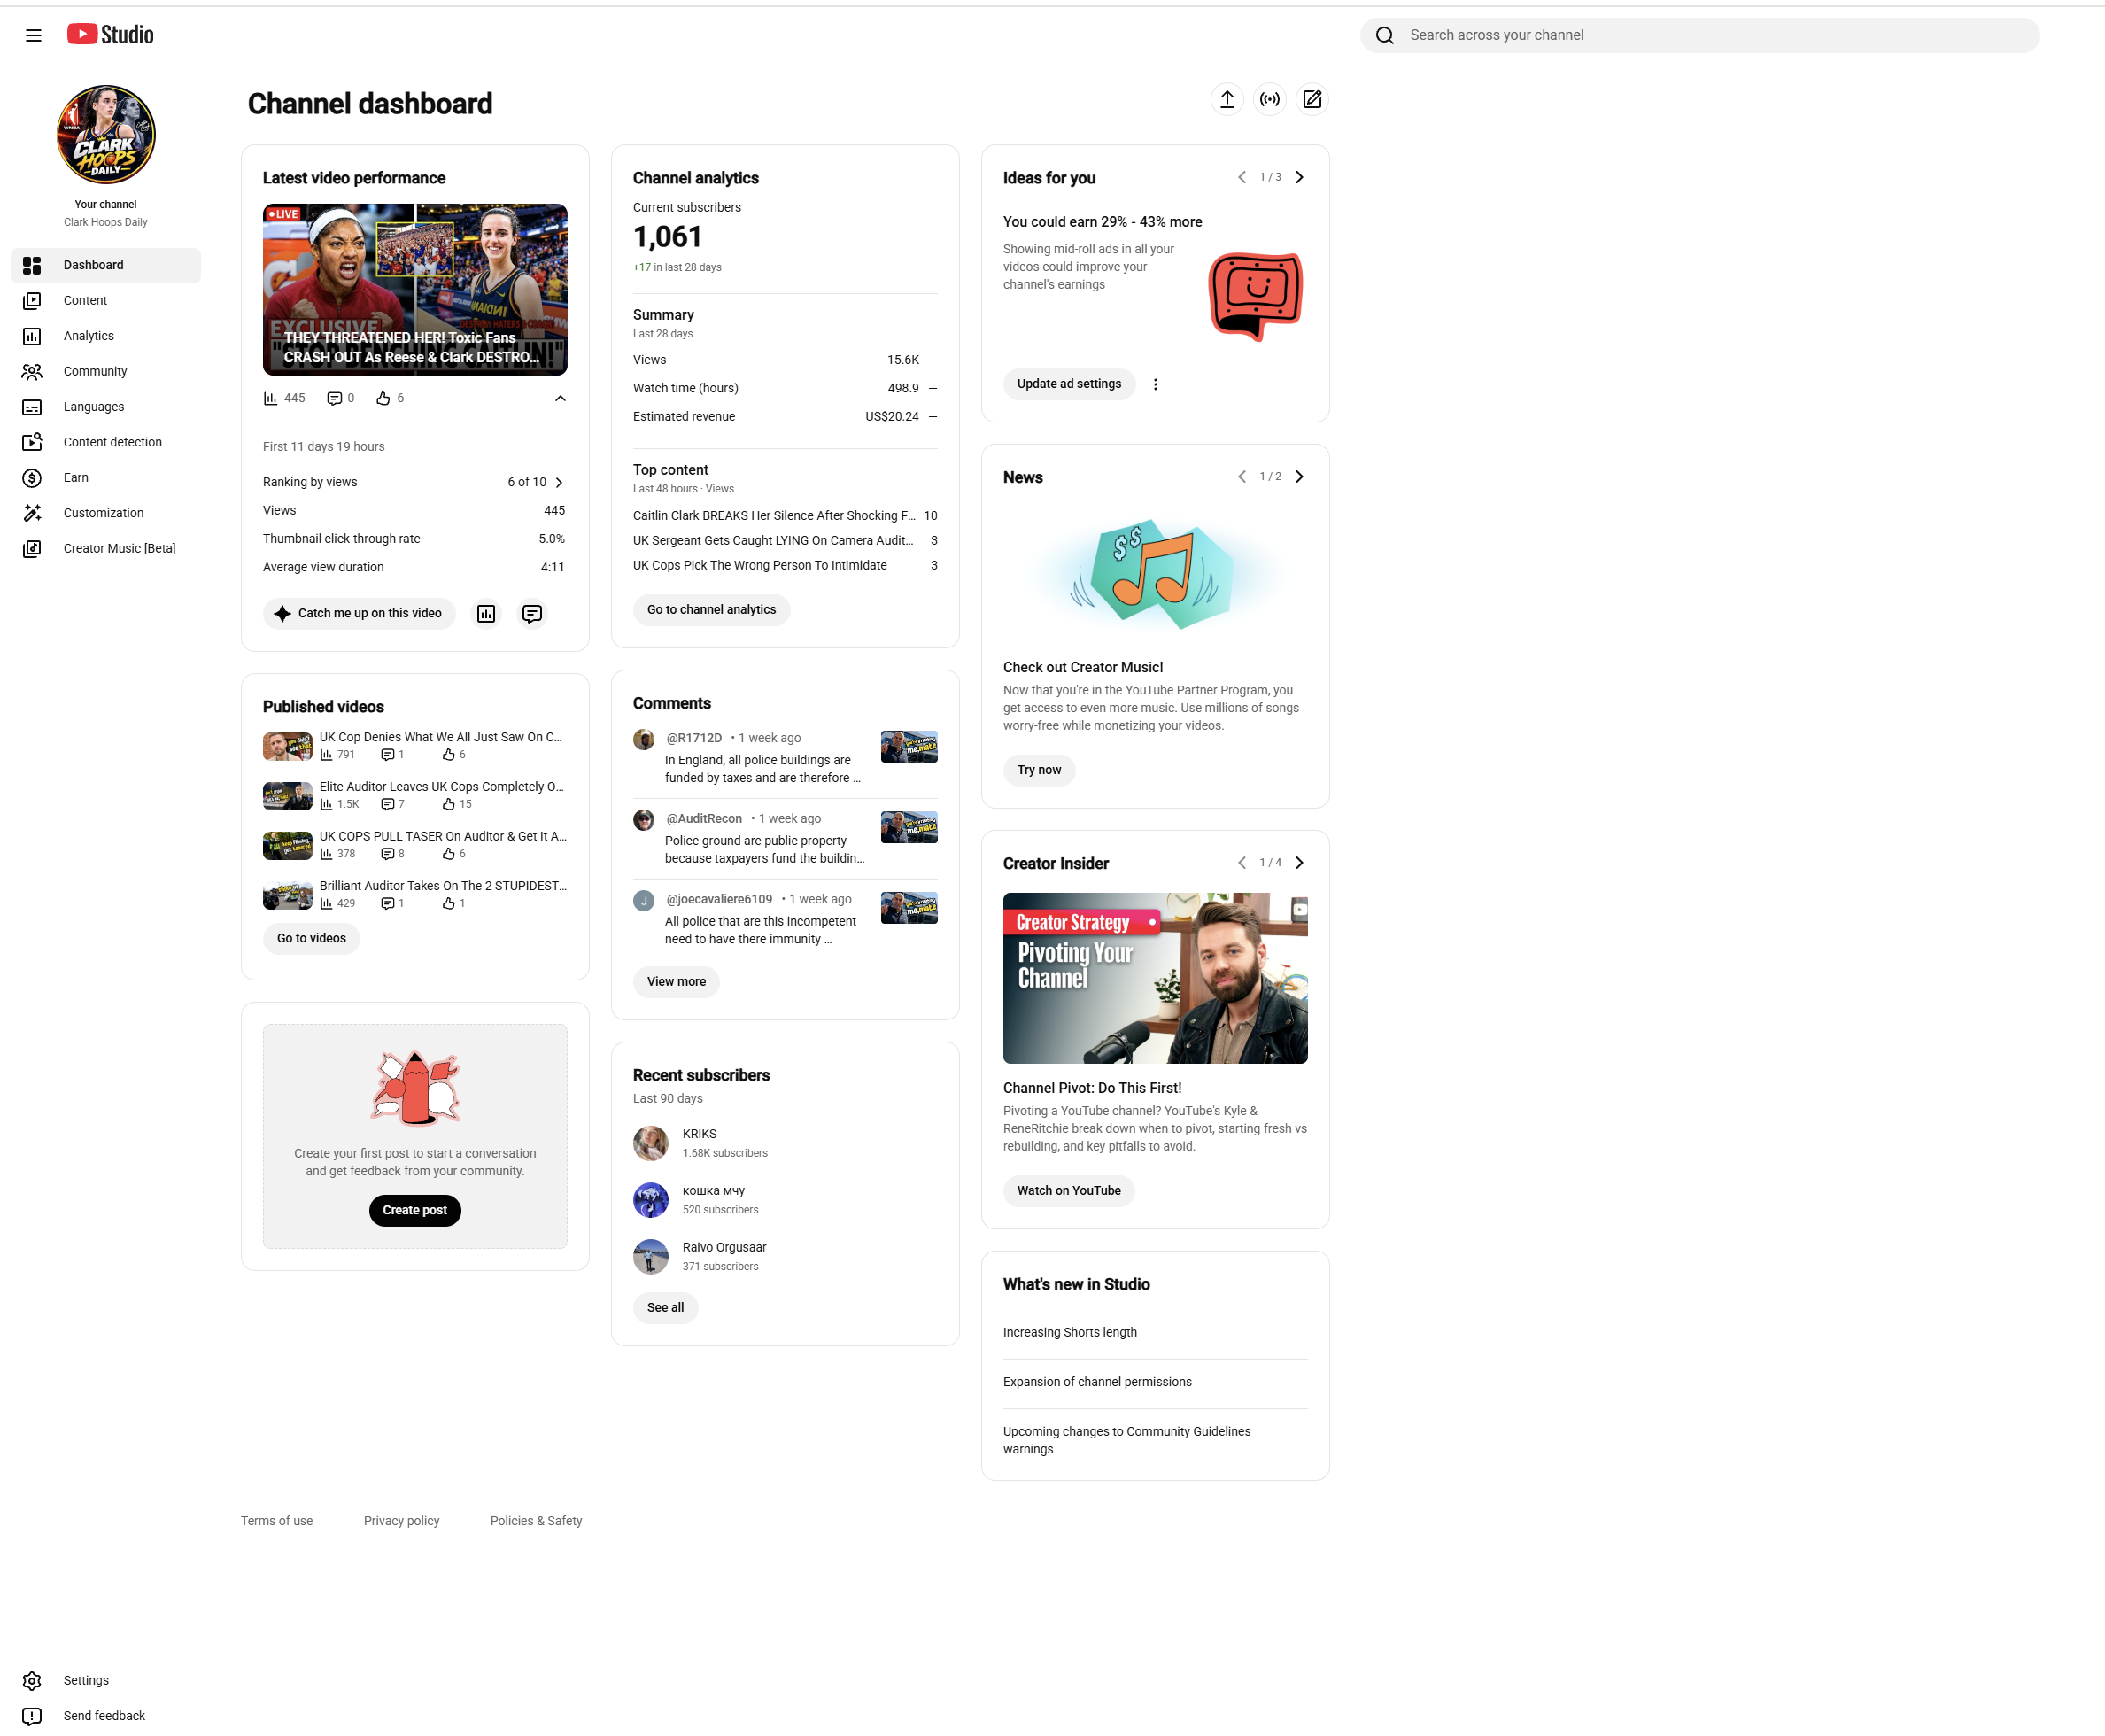Click Go to channel analytics button
The width and height of the screenshot is (2105, 1736).
(711, 610)
